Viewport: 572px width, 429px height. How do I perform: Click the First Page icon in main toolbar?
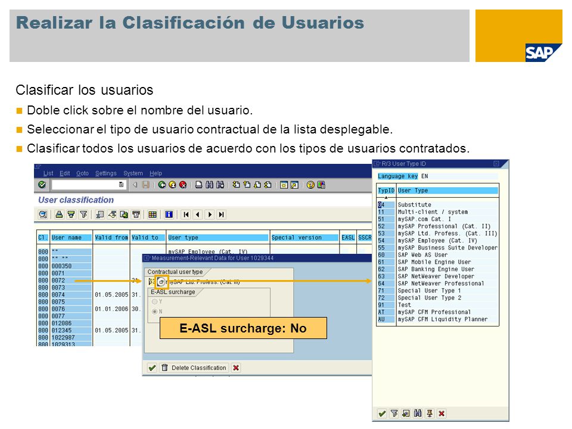(237, 185)
